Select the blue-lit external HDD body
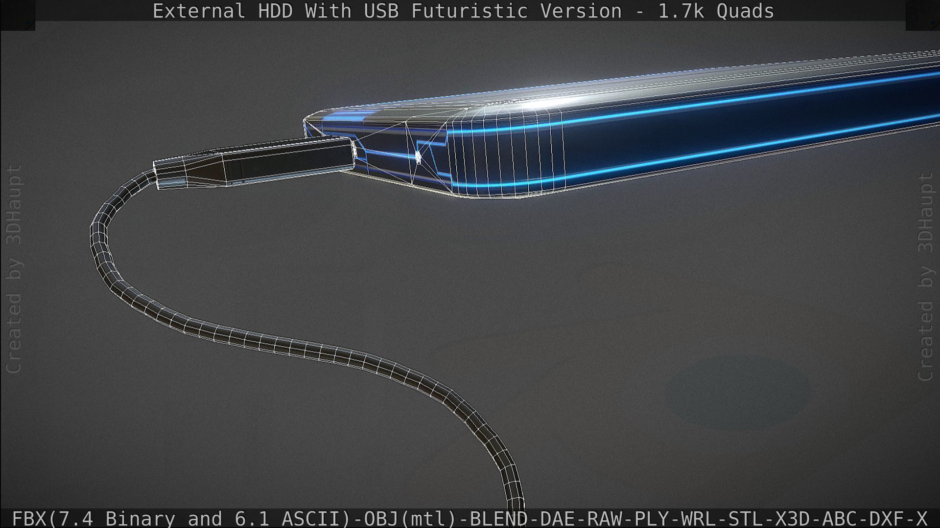The image size is (940, 528). pos(622,125)
